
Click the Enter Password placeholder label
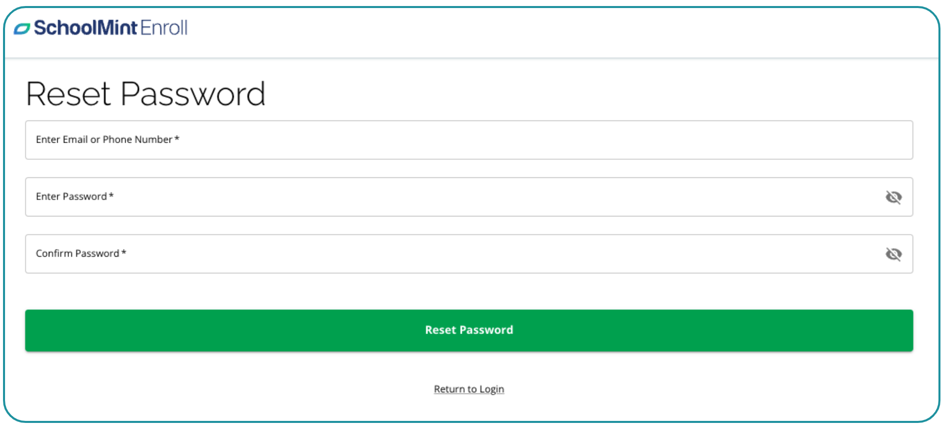tap(71, 196)
